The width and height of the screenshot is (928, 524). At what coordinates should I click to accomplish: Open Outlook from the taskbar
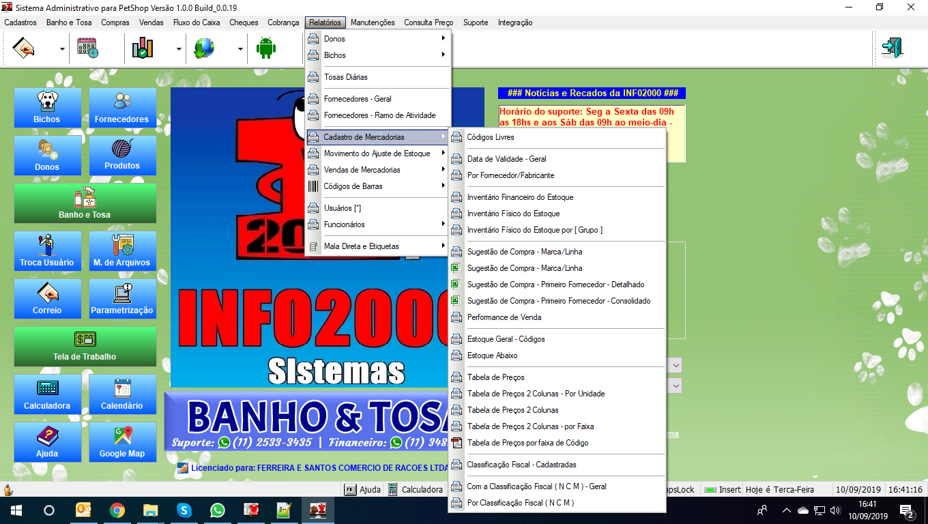(84, 510)
